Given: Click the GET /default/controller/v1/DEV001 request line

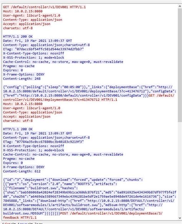Looking at the screenshot, I should (44, 7).
